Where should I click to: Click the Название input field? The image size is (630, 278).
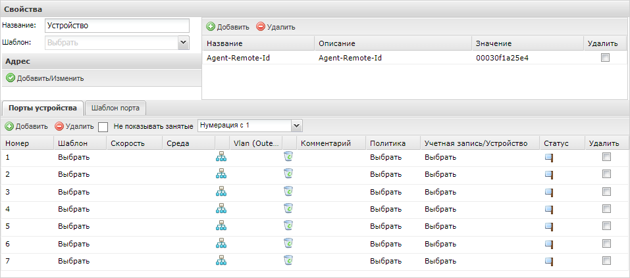(x=117, y=26)
